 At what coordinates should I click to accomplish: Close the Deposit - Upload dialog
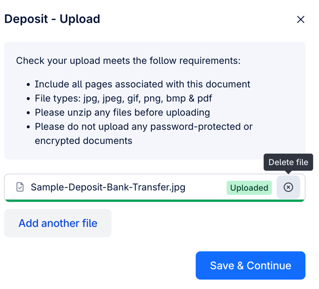coord(300,20)
